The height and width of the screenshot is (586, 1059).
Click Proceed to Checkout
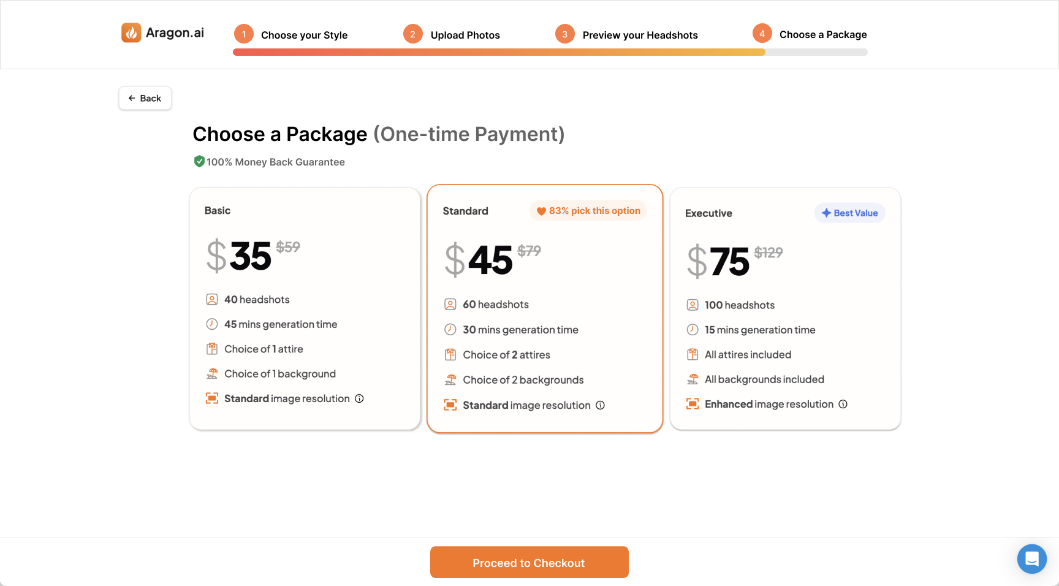click(529, 562)
